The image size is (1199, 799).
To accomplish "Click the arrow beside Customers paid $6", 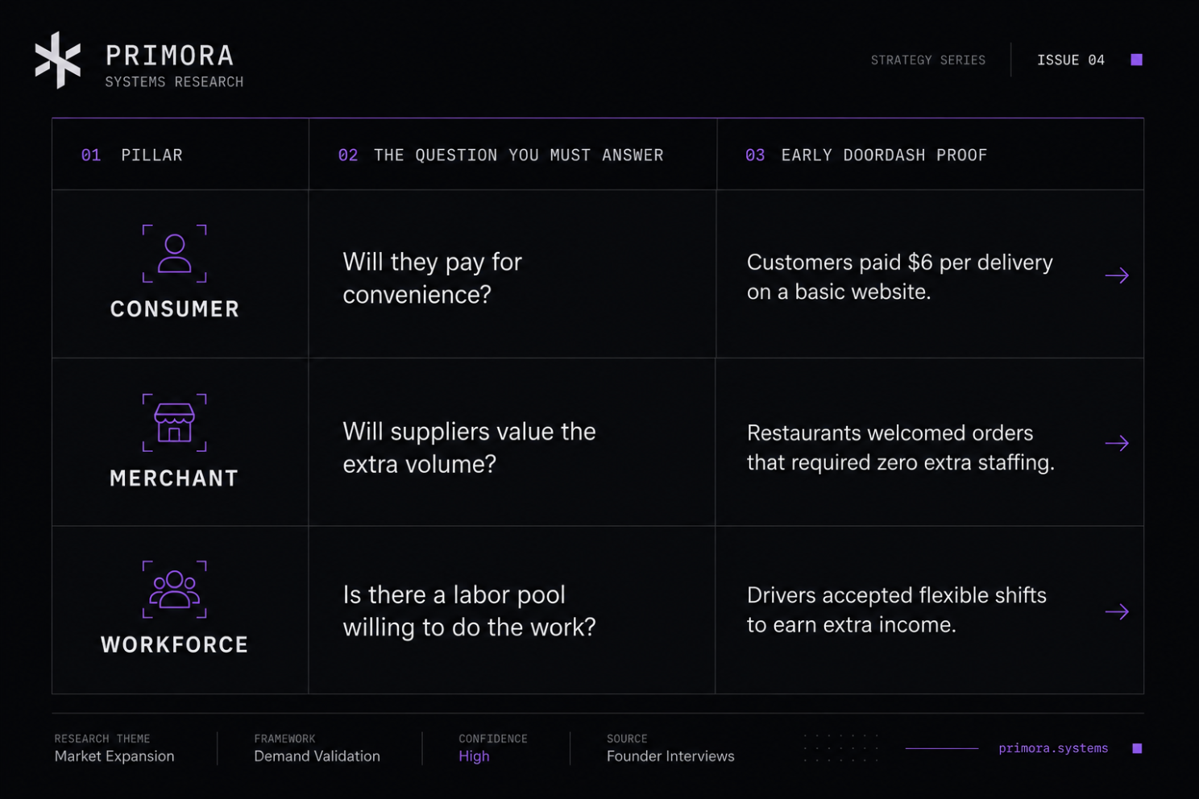I will point(1117,275).
